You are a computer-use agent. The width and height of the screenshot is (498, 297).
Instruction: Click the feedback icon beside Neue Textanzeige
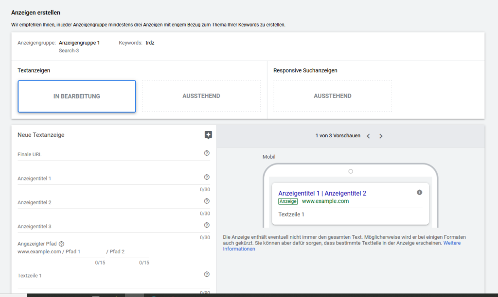208,135
